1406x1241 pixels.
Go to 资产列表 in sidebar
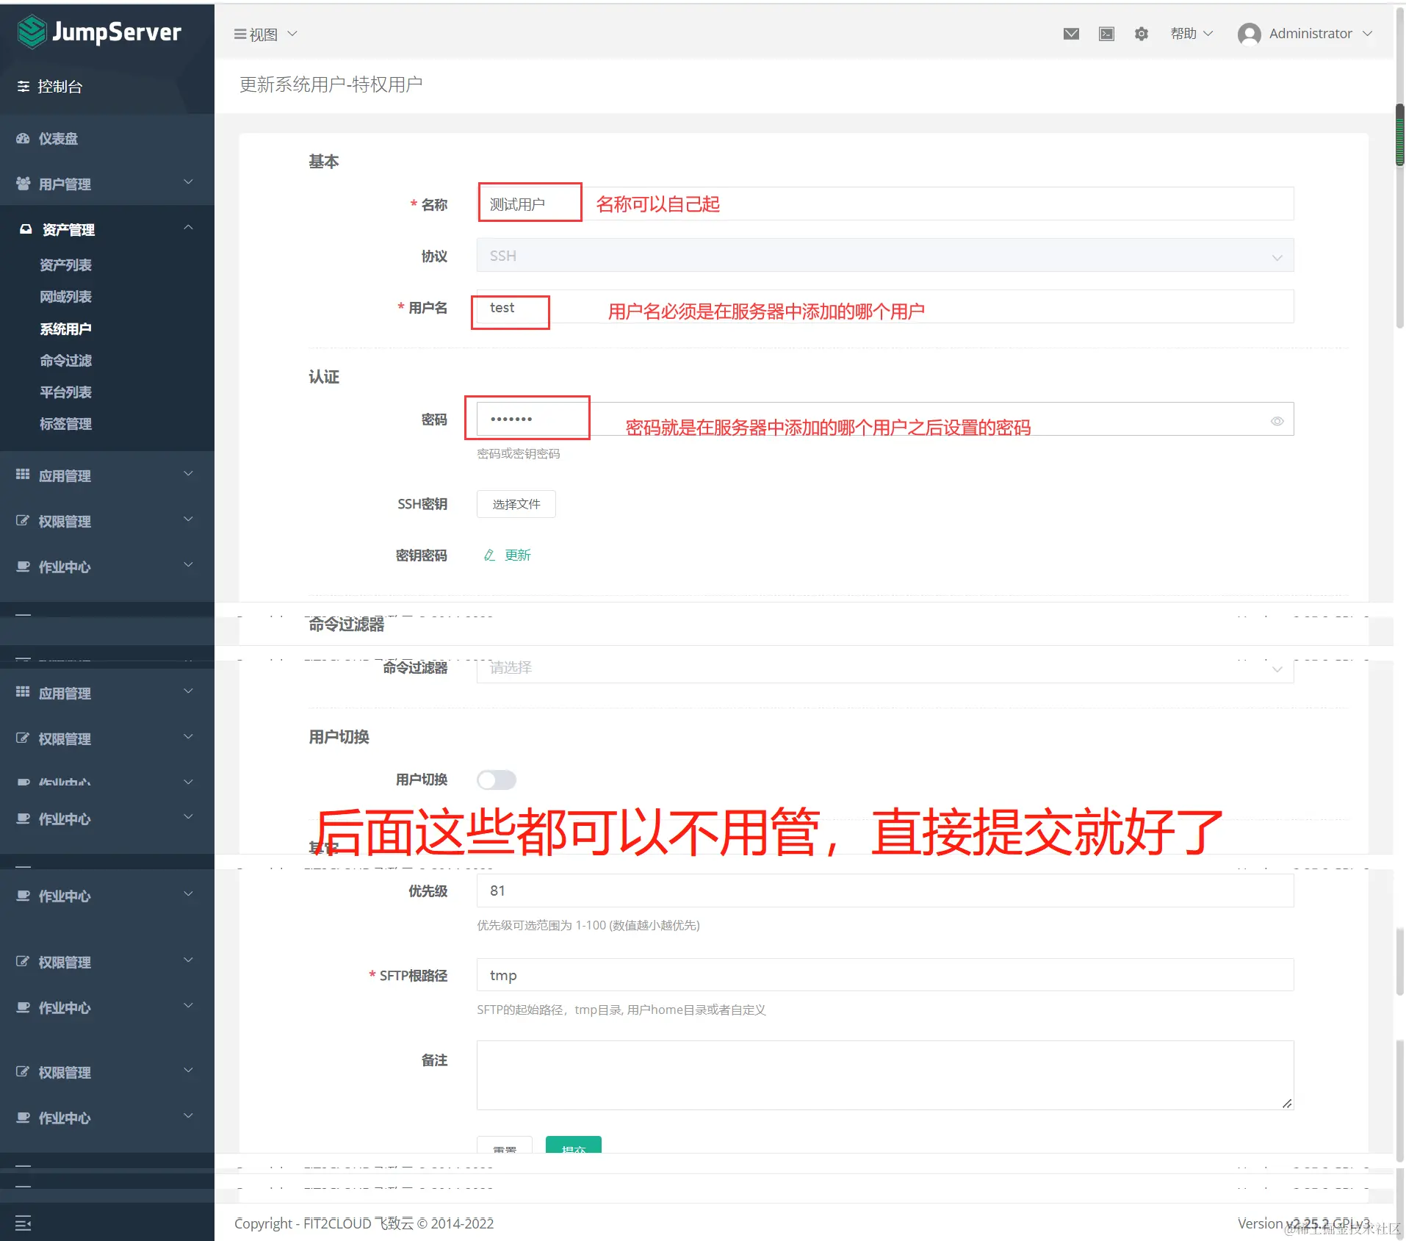(x=65, y=265)
